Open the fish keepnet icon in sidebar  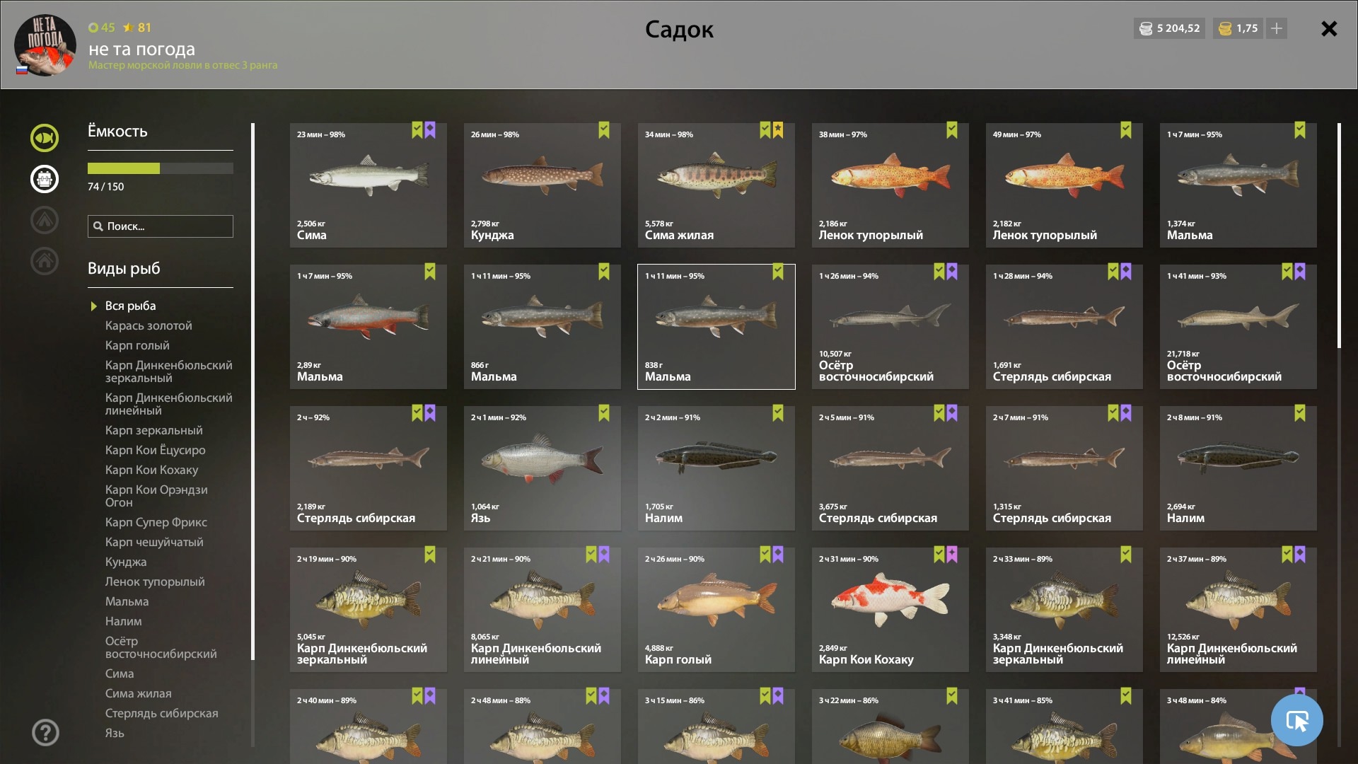point(45,138)
